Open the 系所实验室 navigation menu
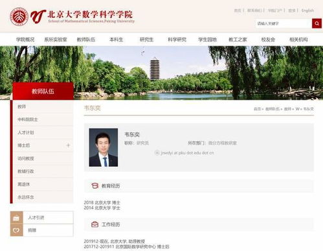 coord(56,40)
